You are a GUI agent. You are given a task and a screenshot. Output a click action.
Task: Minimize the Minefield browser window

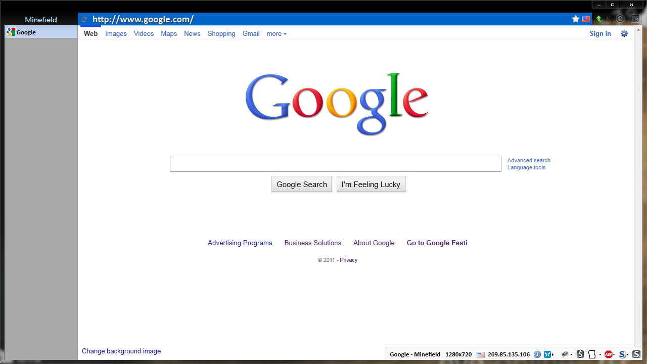[599, 5]
